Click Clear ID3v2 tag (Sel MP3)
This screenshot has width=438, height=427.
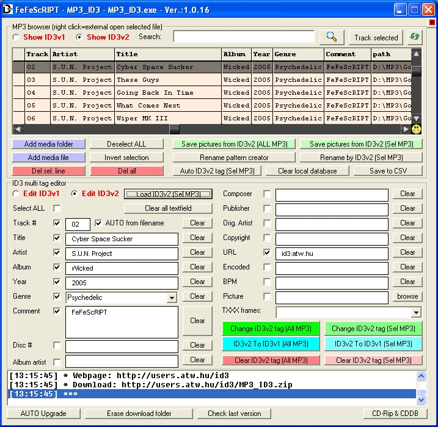373,360
